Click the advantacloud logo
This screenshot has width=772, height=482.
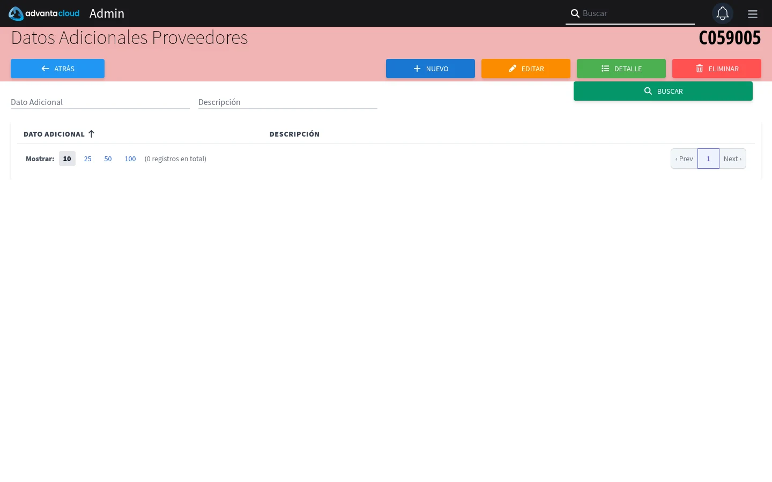(x=44, y=13)
